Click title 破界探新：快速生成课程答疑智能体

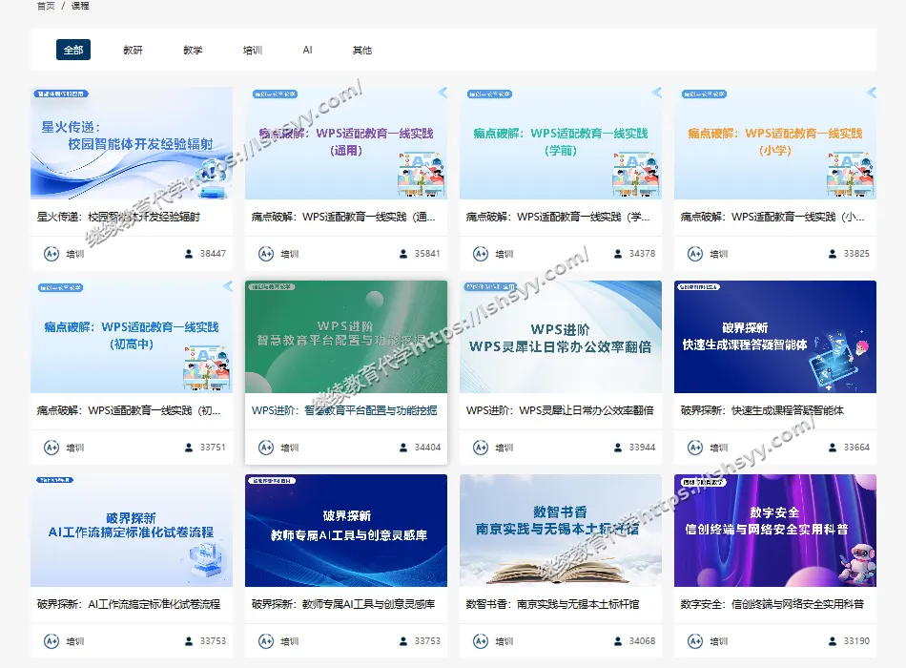[x=762, y=410]
